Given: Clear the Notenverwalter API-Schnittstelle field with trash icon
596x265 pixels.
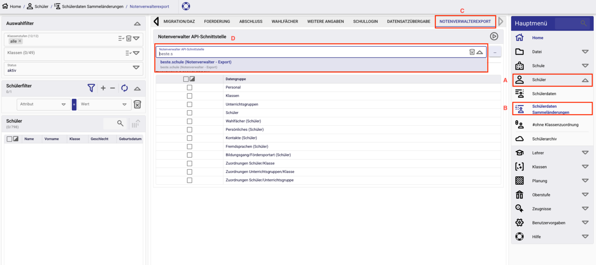Looking at the screenshot, I should (472, 52).
